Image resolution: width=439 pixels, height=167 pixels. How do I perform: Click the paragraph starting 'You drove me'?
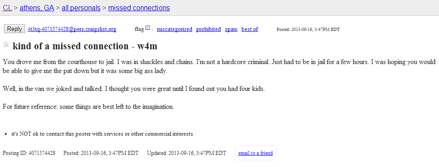pos(219,66)
